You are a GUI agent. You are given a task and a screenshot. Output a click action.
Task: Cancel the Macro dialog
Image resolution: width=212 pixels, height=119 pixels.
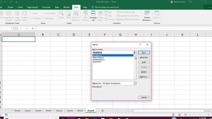[x=144, y=98]
